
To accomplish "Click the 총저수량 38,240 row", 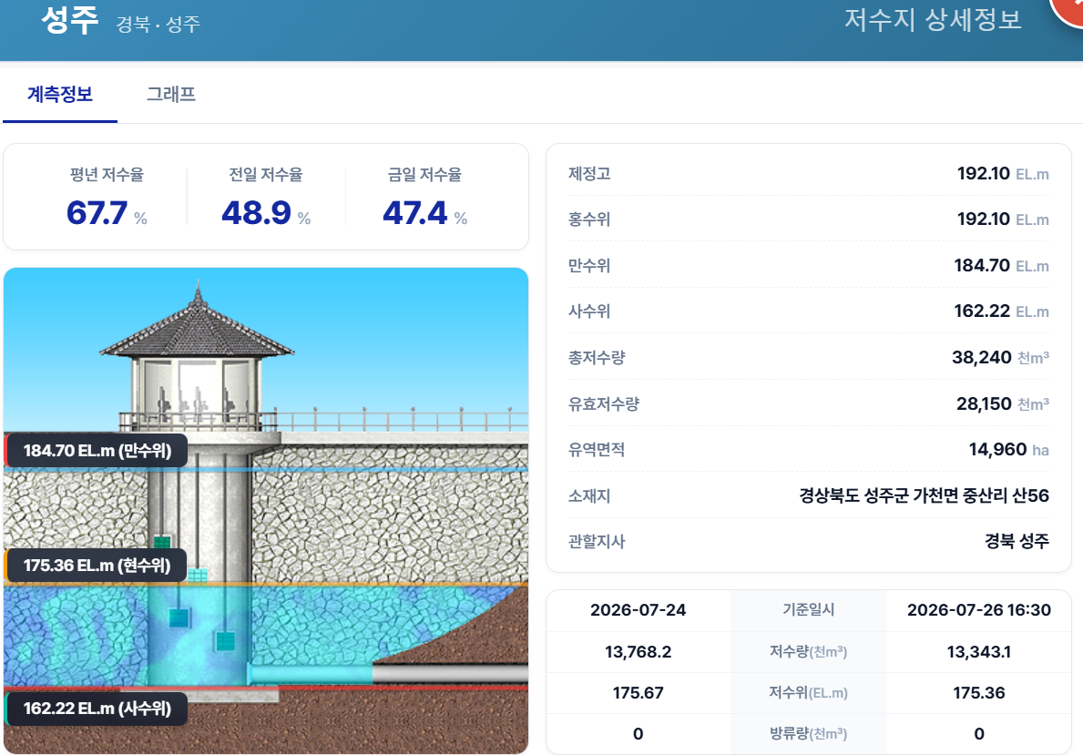I will (x=808, y=357).
